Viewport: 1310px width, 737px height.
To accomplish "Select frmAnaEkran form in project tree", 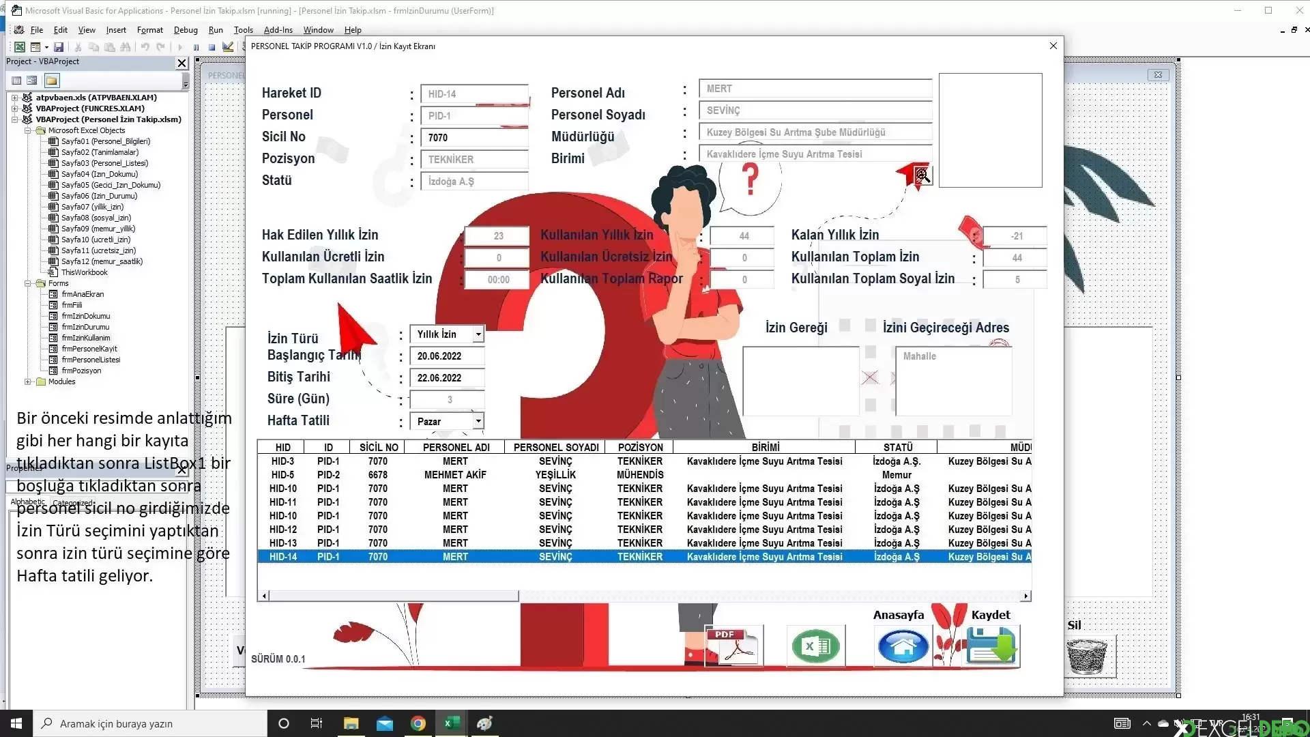I will pos(83,294).
